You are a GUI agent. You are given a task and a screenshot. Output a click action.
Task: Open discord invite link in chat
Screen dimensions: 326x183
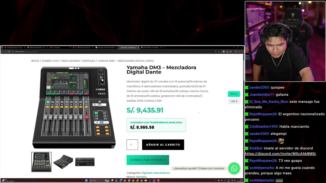[280, 154]
